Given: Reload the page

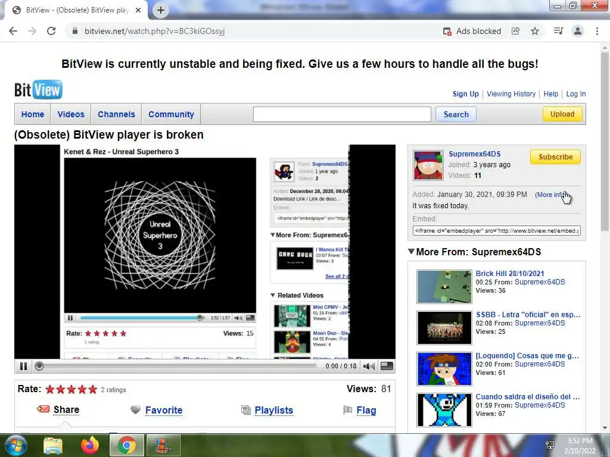Looking at the screenshot, I should pos(51,31).
